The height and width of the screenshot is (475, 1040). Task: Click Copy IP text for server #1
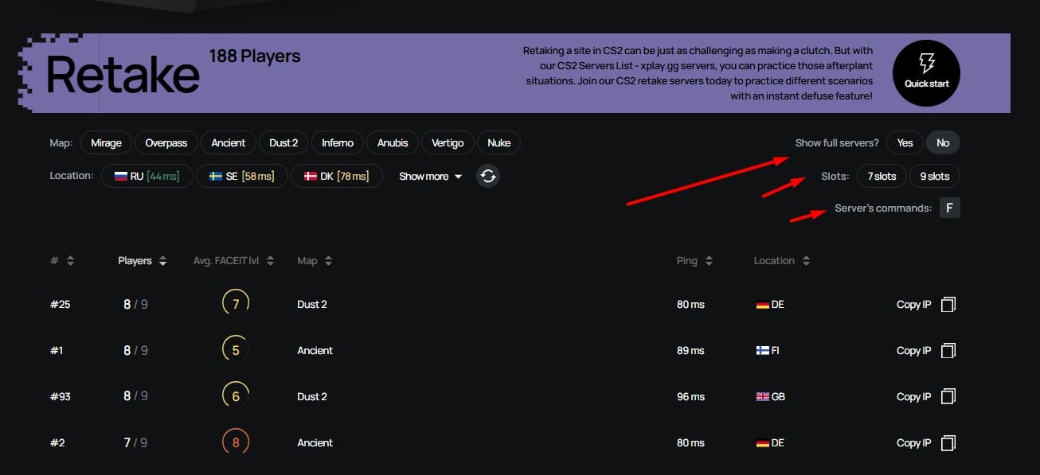[913, 351]
